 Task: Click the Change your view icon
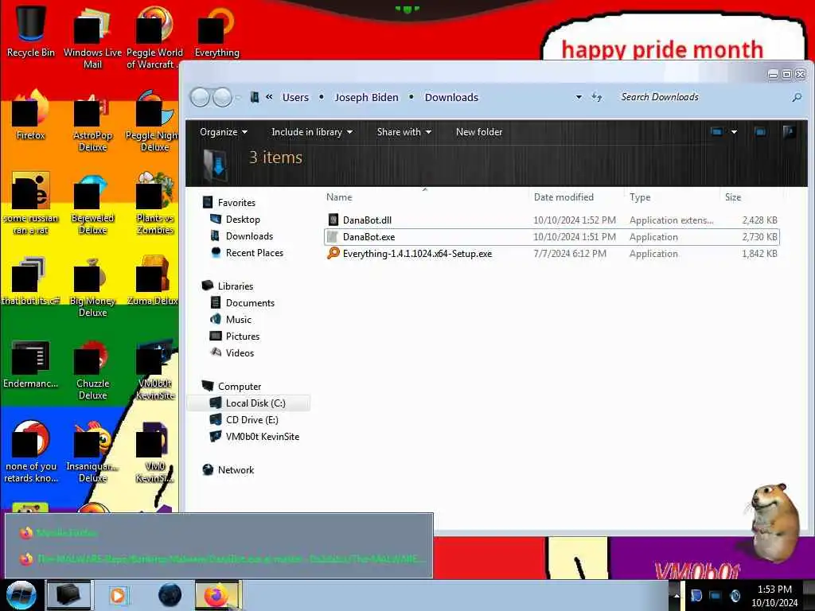click(716, 132)
